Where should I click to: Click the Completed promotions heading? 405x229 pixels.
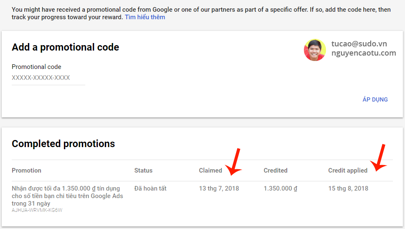click(63, 144)
